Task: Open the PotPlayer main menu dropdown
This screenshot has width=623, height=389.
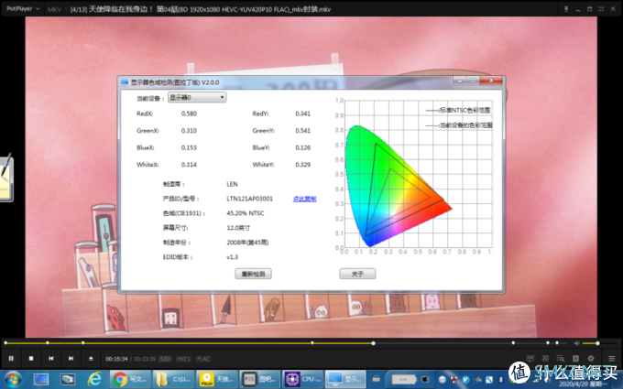Action: pyautogui.click(x=23, y=9)
